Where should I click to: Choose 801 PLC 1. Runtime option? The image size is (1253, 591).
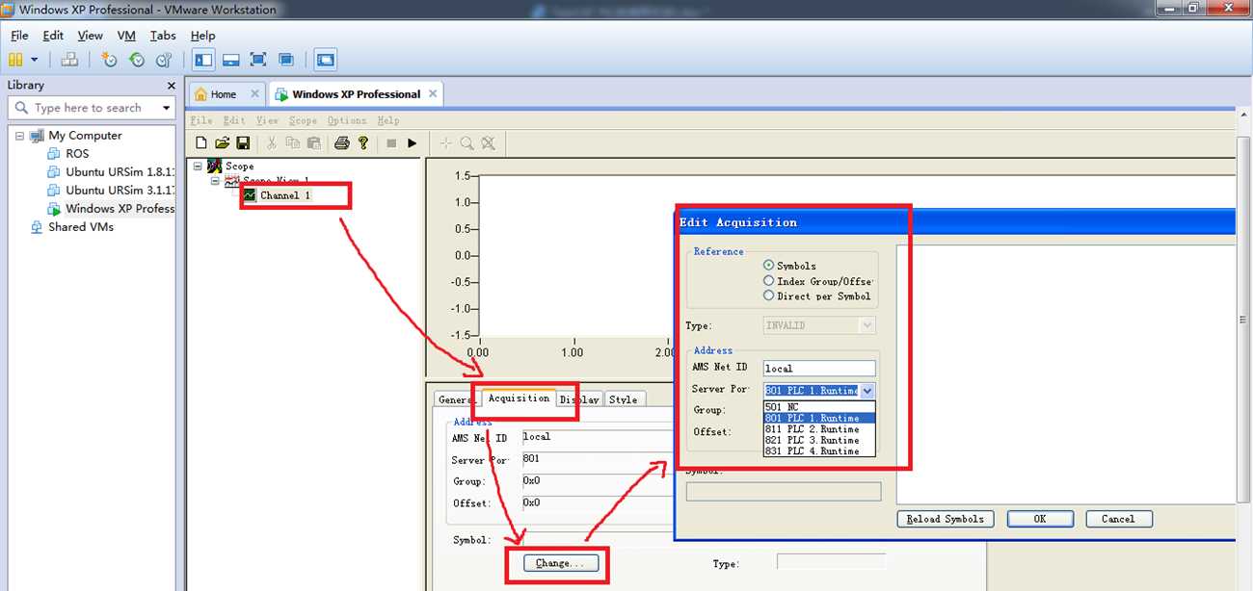[818, 418]
